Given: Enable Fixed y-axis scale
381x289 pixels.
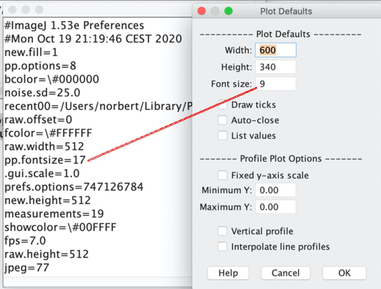Looking at the screenshot, I should point(223,175).
